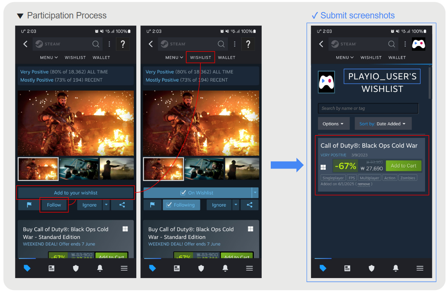Tap hamburger menu in wishlist phone bottom bar
447x292 pixels.
(420, 268)
